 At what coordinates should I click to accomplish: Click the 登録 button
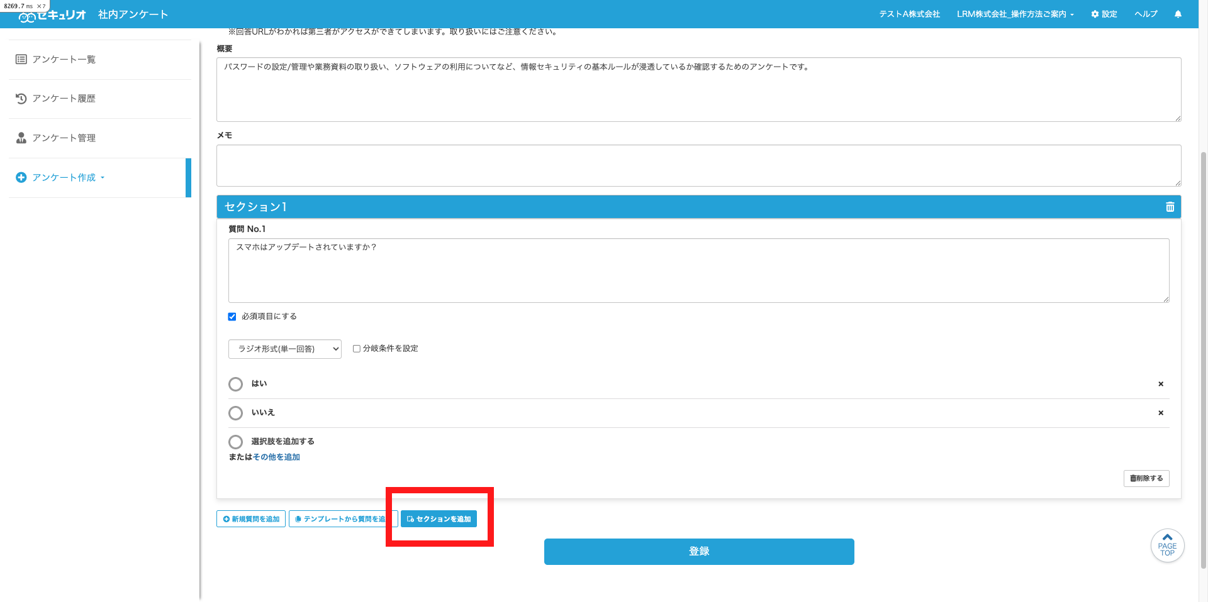(x=699, y=552)
